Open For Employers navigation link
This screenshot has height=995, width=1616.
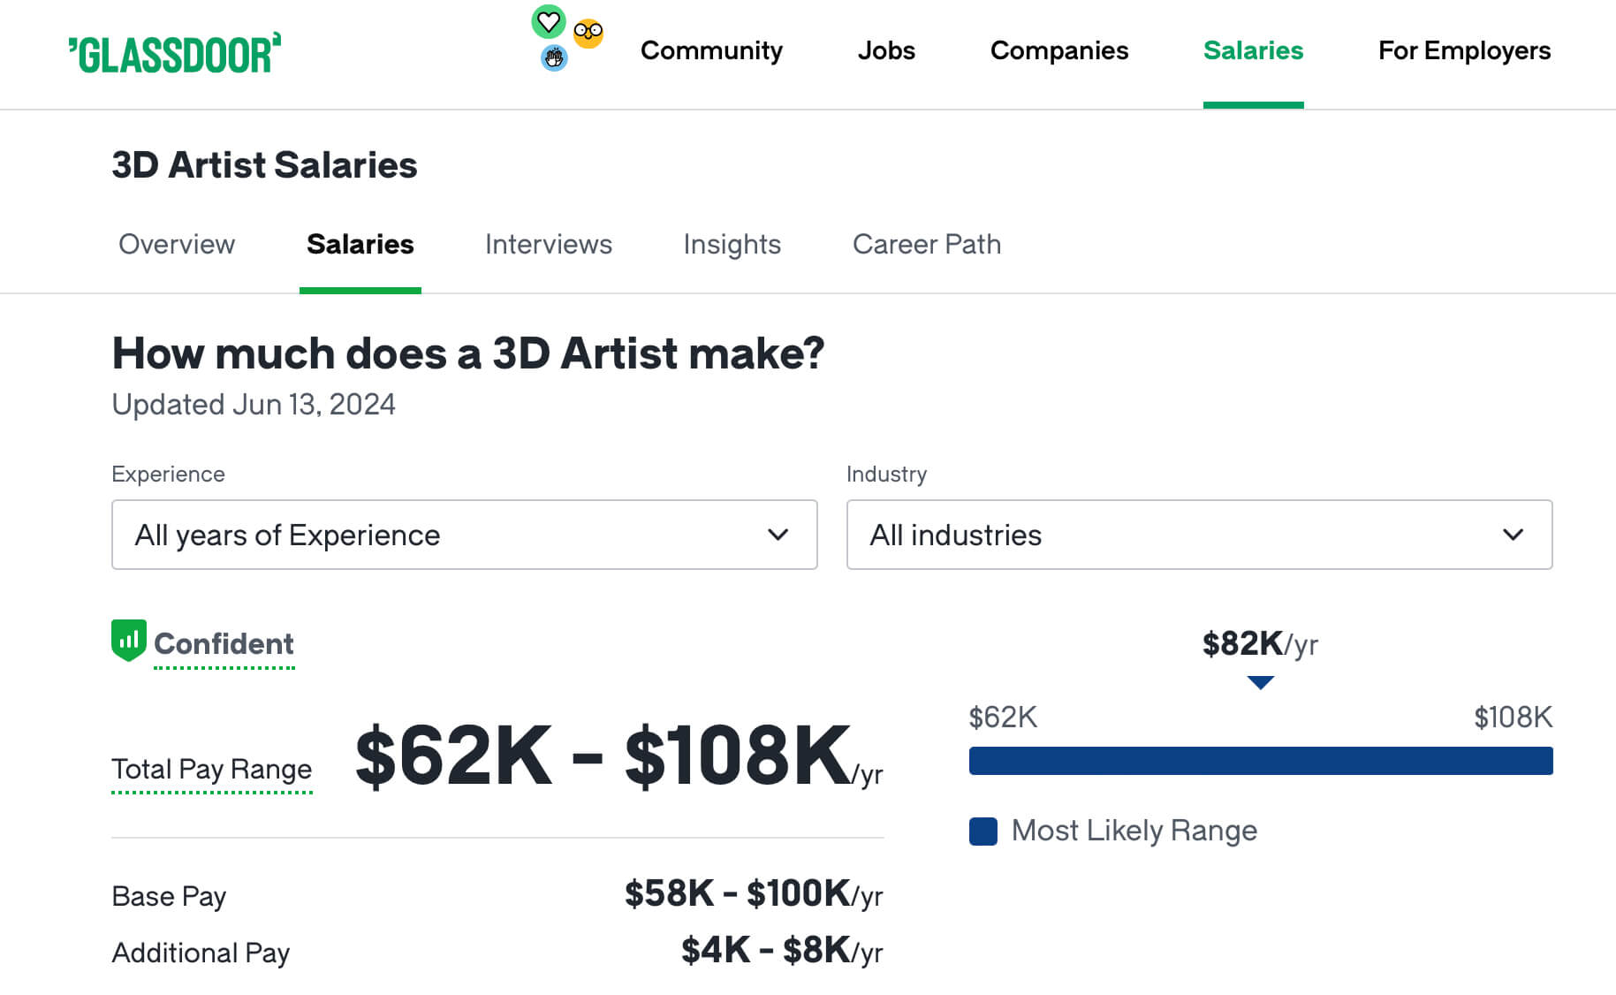tap(1464, 51)
